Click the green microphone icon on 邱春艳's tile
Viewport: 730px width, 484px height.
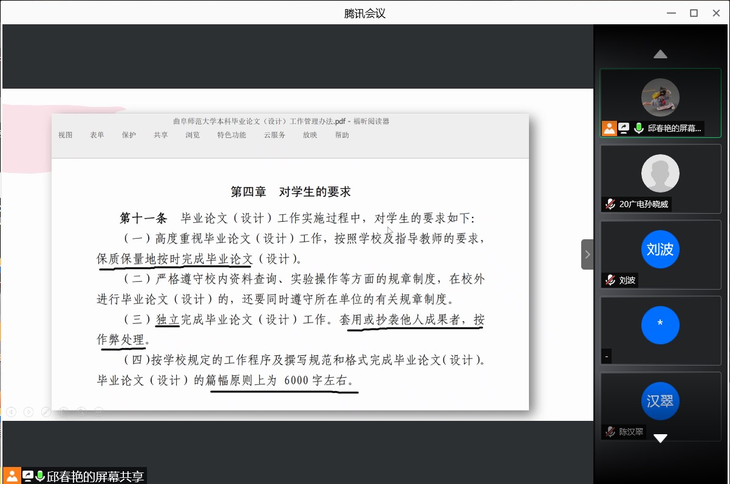click(639, 128)
